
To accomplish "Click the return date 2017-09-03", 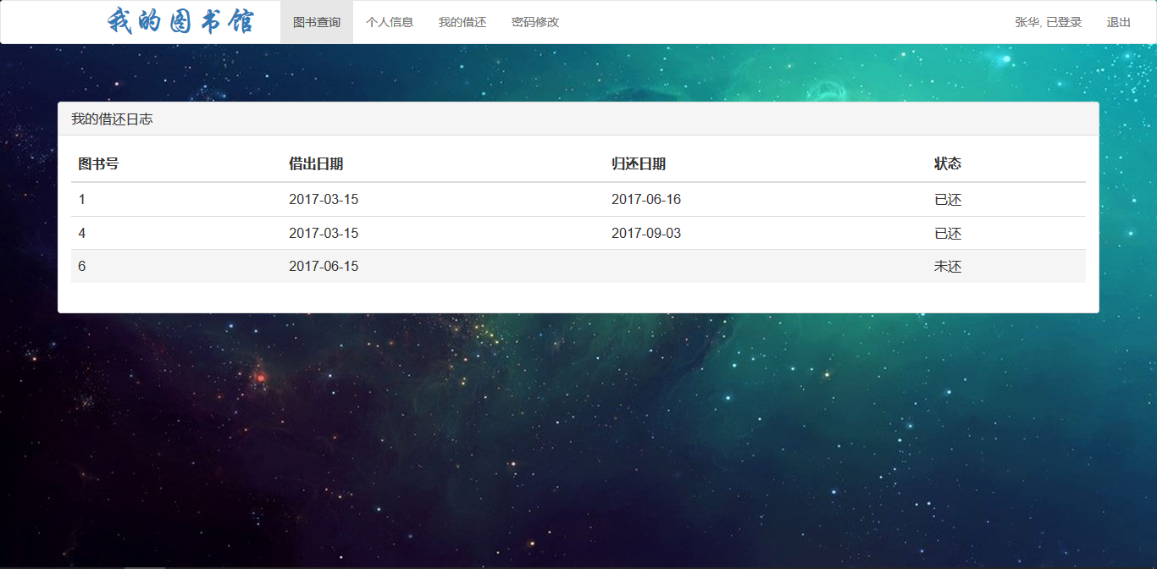I will 646,233.
